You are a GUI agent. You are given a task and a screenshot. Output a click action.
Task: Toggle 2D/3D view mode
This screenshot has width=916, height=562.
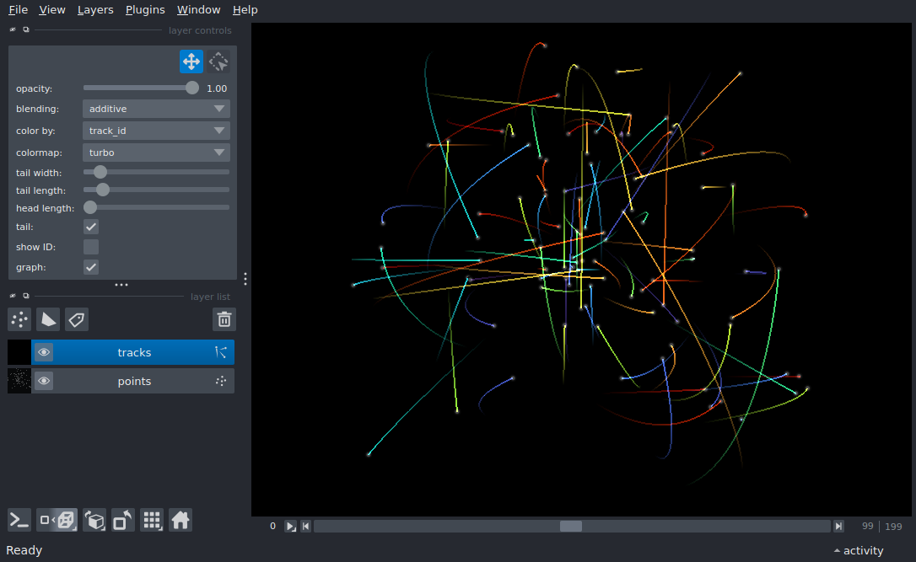click(x=57, y=520)
